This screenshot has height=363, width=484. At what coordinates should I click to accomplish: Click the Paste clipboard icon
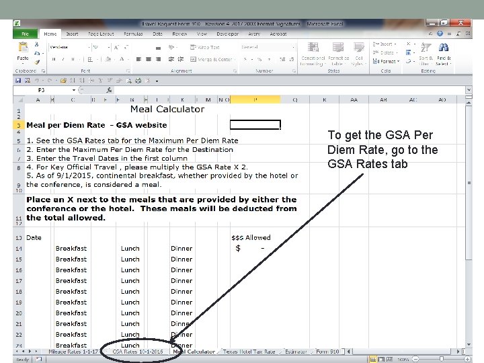(23, 47)
